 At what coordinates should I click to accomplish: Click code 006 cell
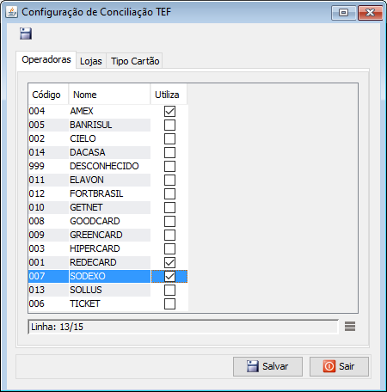click(48, 303)
